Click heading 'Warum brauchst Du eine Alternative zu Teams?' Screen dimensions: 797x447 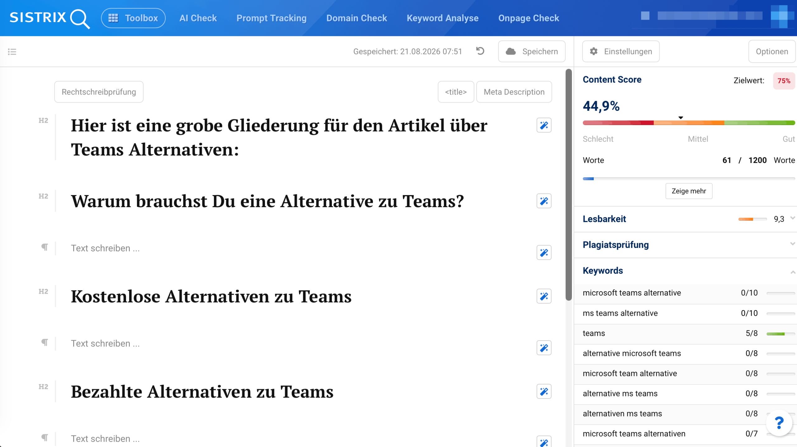point(267,201)
